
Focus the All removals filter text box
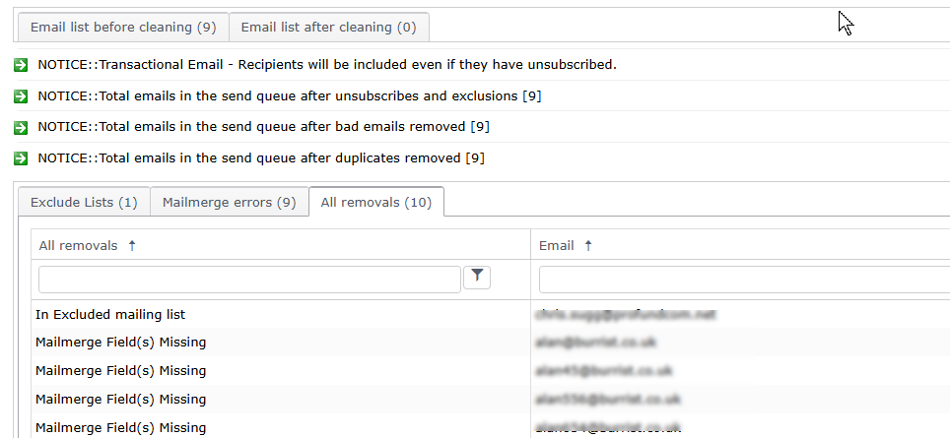tap(249, 280)
